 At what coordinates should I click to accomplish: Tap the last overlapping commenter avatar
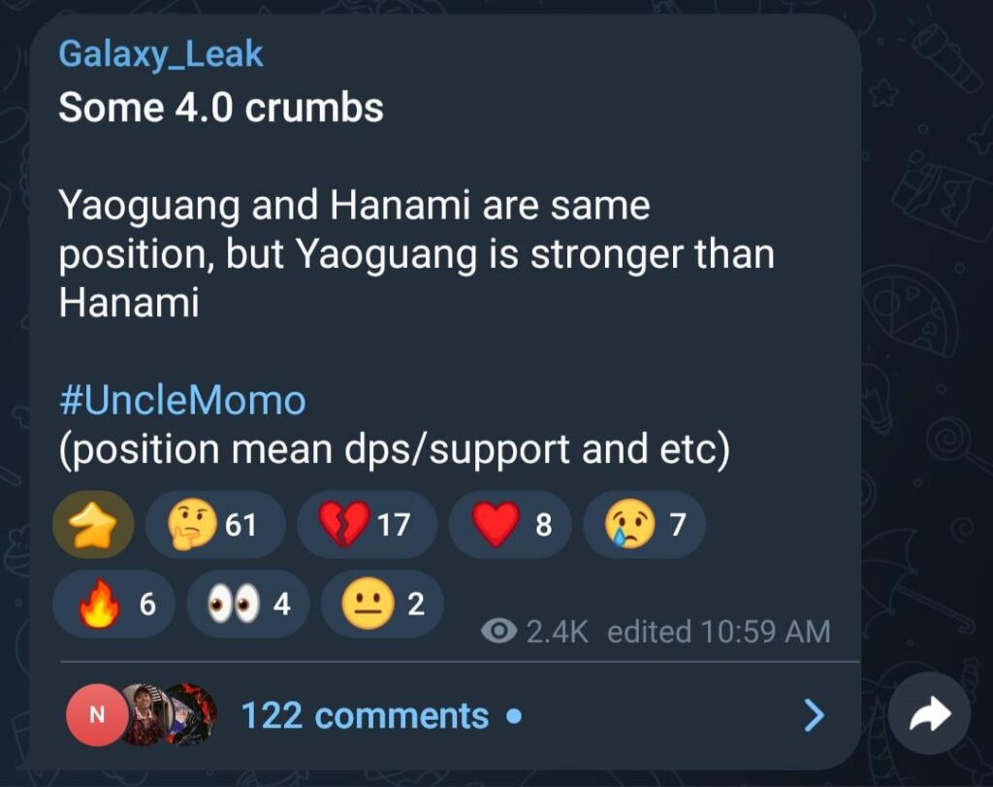click(x=192, y=715)
